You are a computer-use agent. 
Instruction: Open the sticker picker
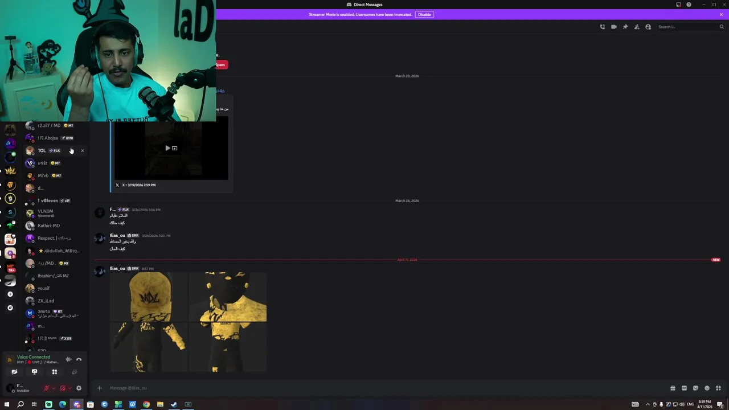click(695, 388)
